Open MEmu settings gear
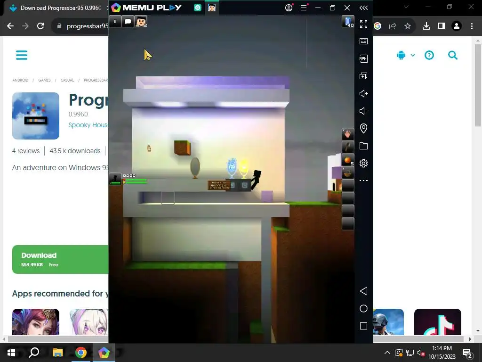This screenshot has width=482, height=362. point(363,163)
